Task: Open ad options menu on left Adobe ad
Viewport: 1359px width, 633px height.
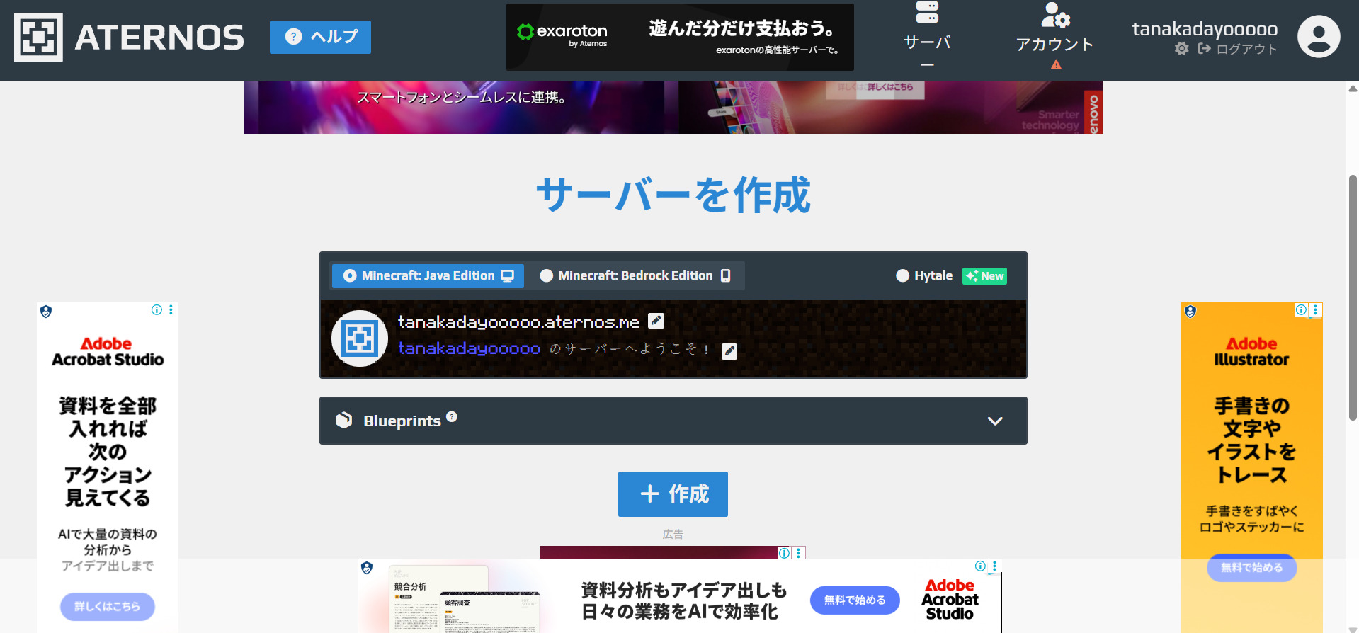Action: coord(171,310)
